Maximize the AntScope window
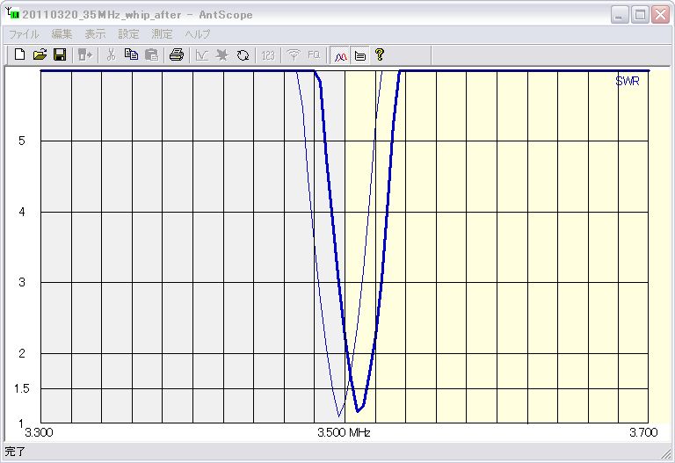675x463 pixels. 640,15
